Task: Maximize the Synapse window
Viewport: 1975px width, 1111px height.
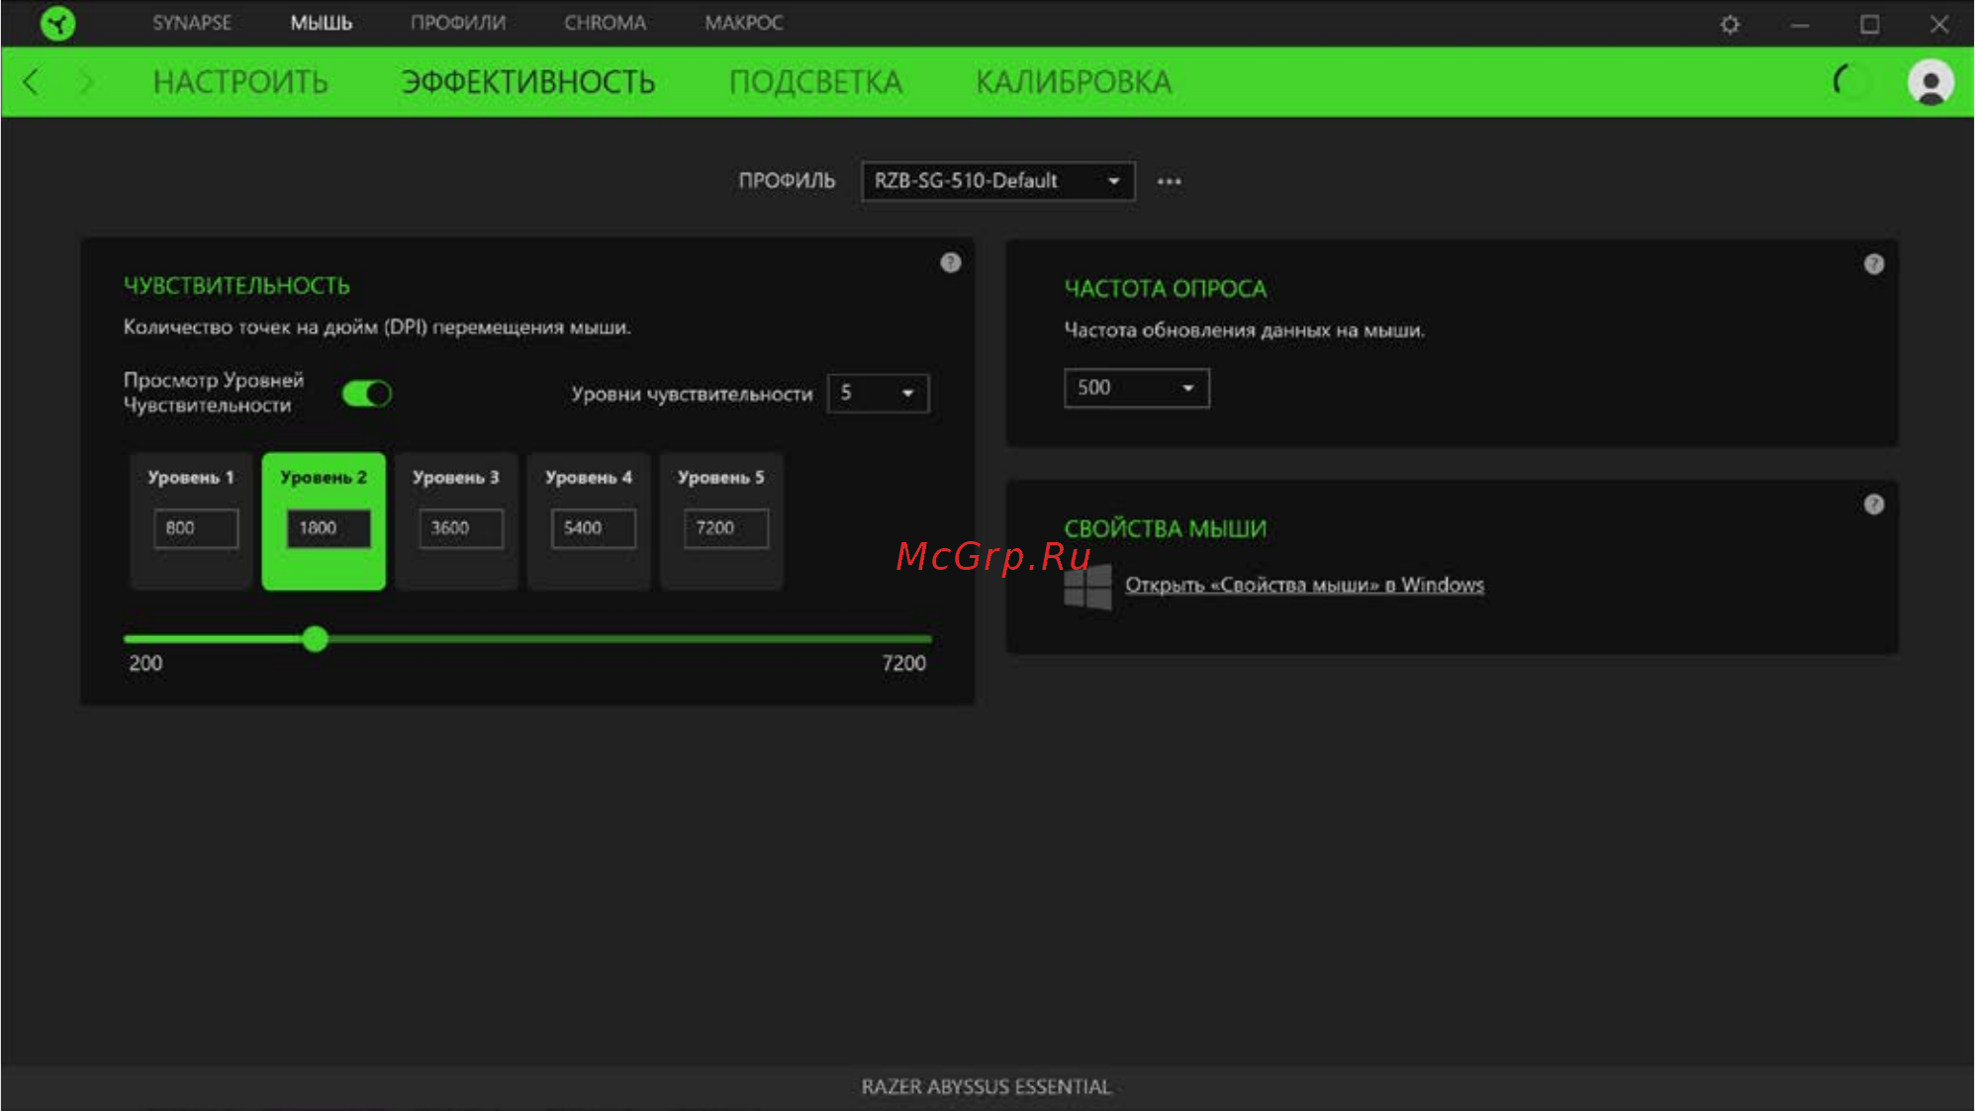Action: click(1869, 24)
